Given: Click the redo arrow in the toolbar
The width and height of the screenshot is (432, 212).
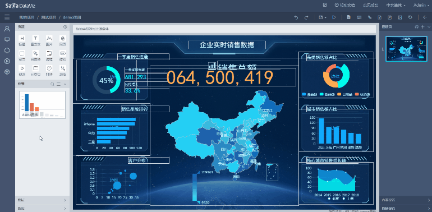Looking at the screenshot, I should [x=306, y=17].
